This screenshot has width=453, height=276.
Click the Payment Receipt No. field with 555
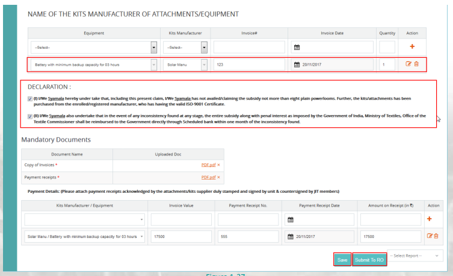pos(248,237)
